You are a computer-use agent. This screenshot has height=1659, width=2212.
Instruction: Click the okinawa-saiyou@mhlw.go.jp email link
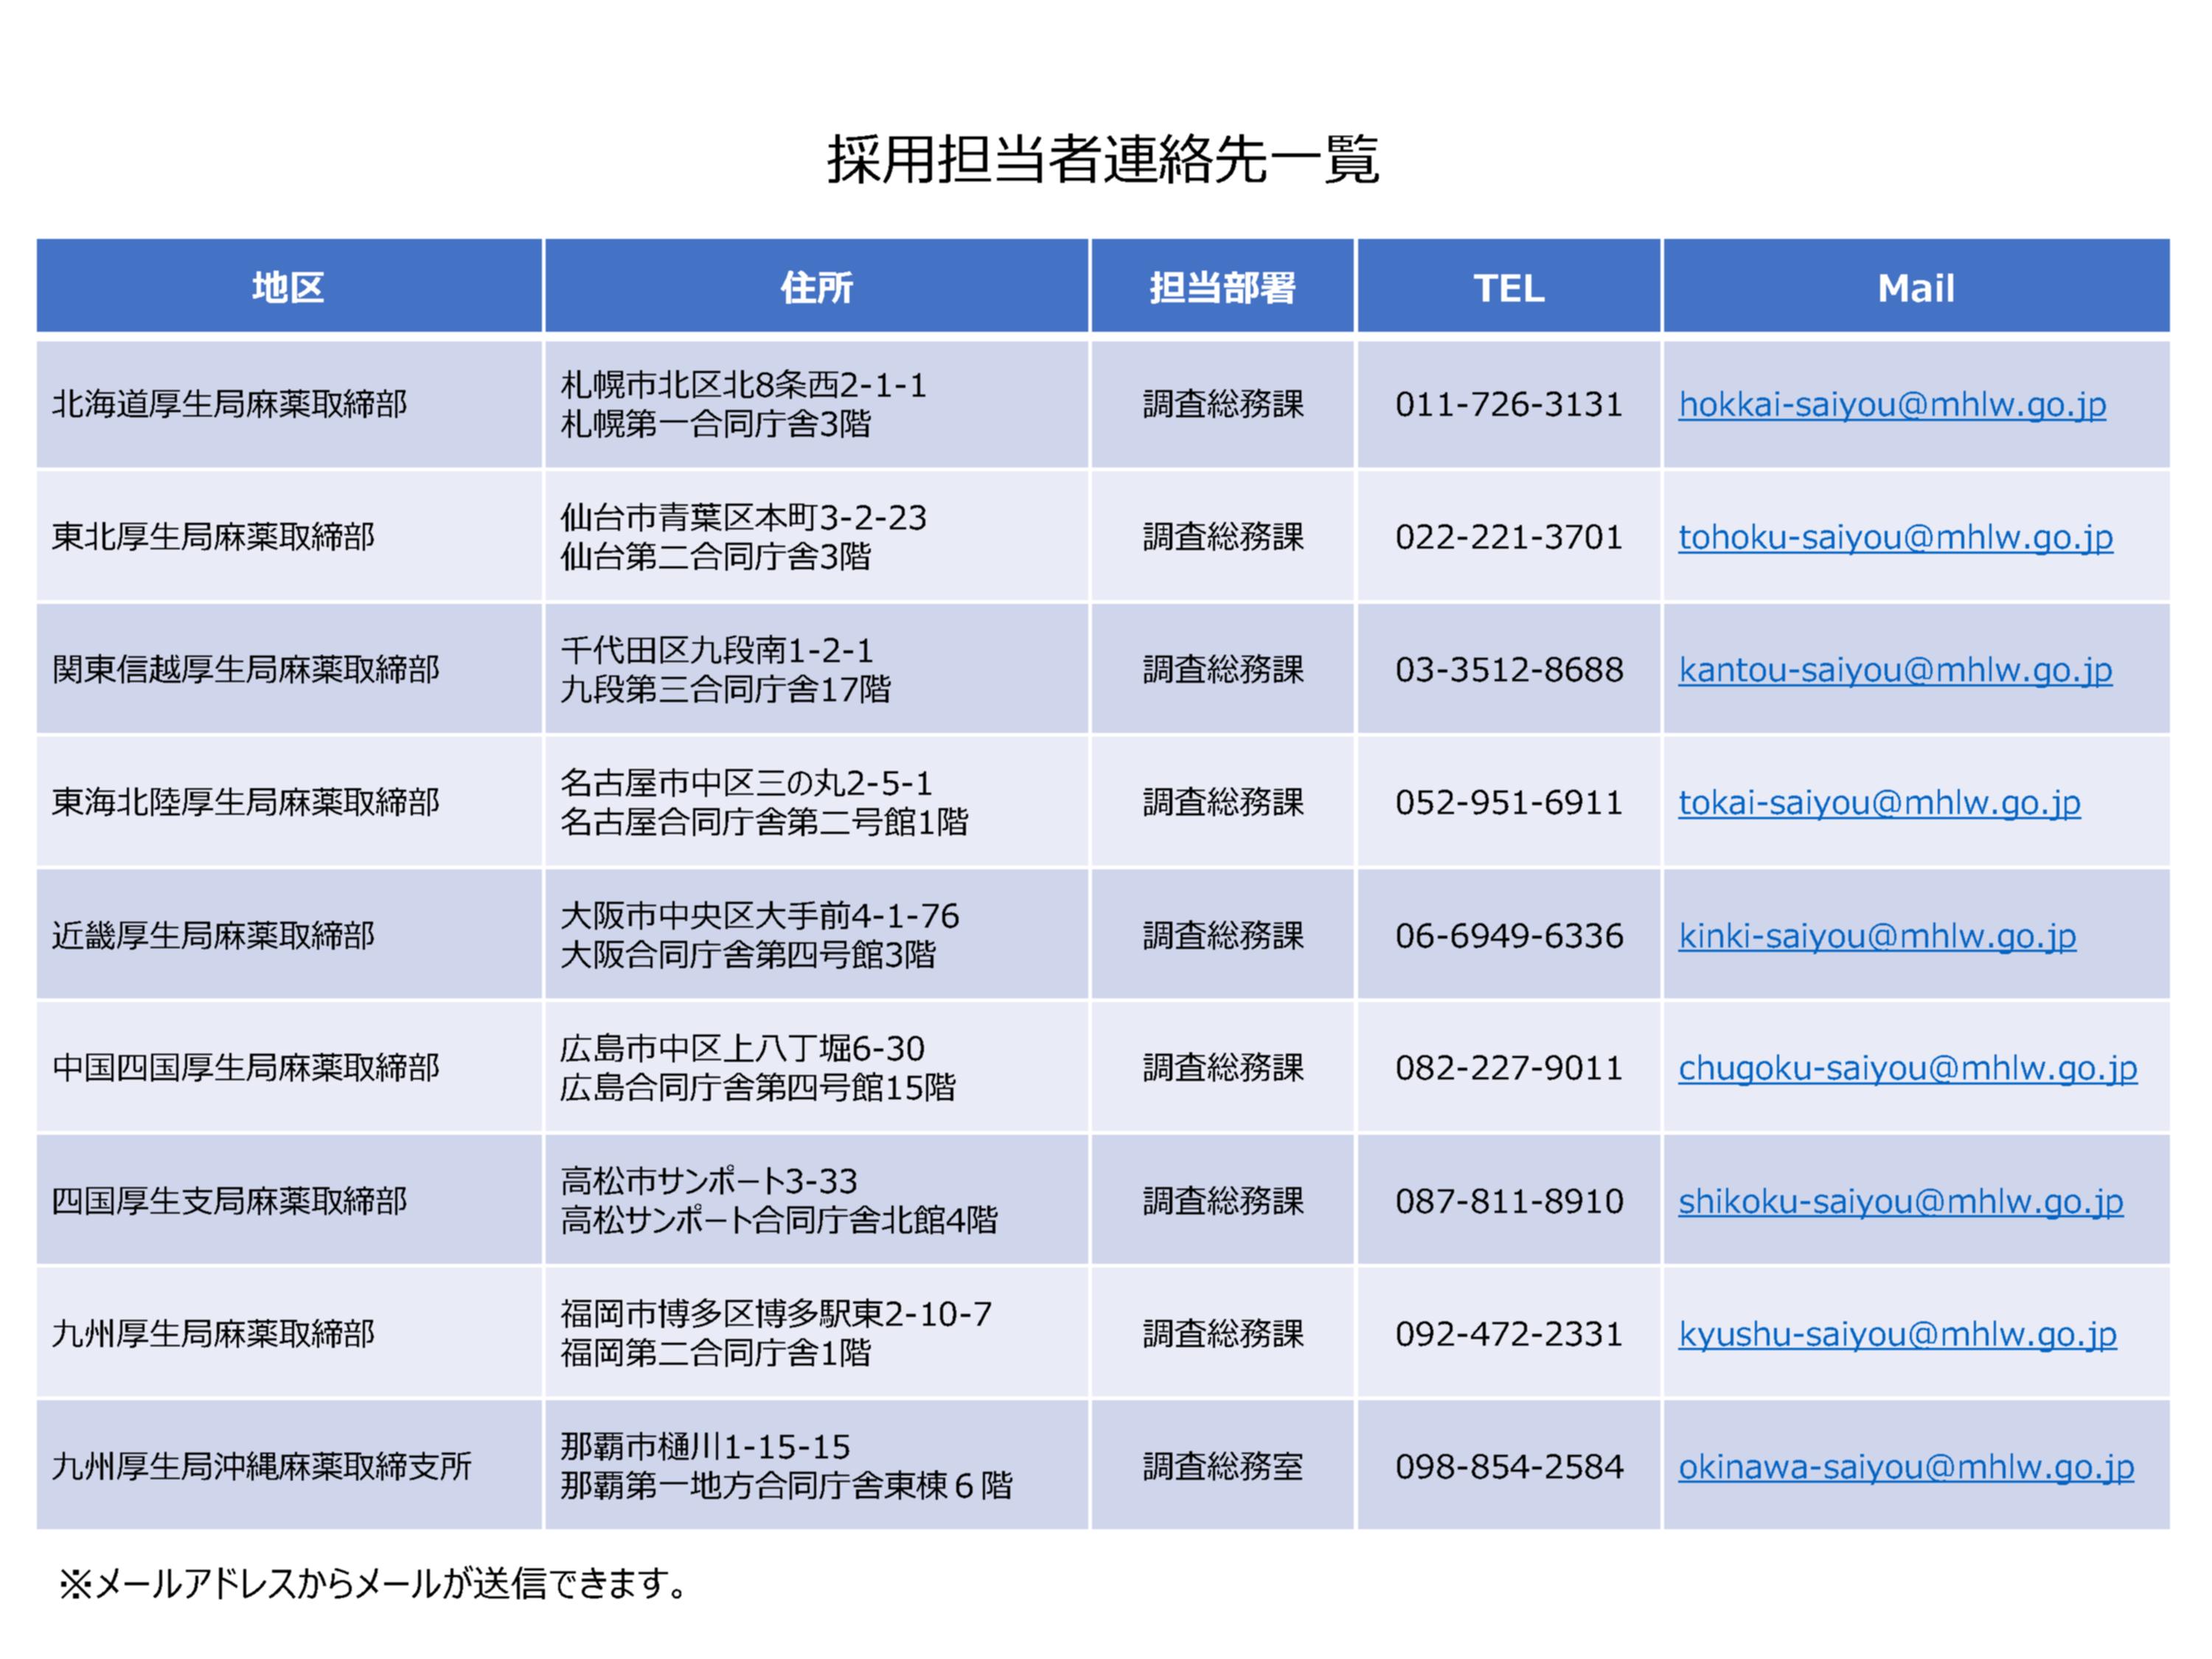(x=1905, y=1467)
